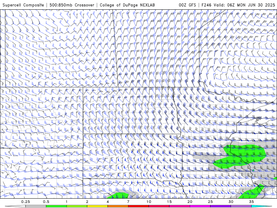Click the 0.5 value on the color scale
The width and height of the screenshot is (277, 208).
pyautogui.click(x=46, y=202)
